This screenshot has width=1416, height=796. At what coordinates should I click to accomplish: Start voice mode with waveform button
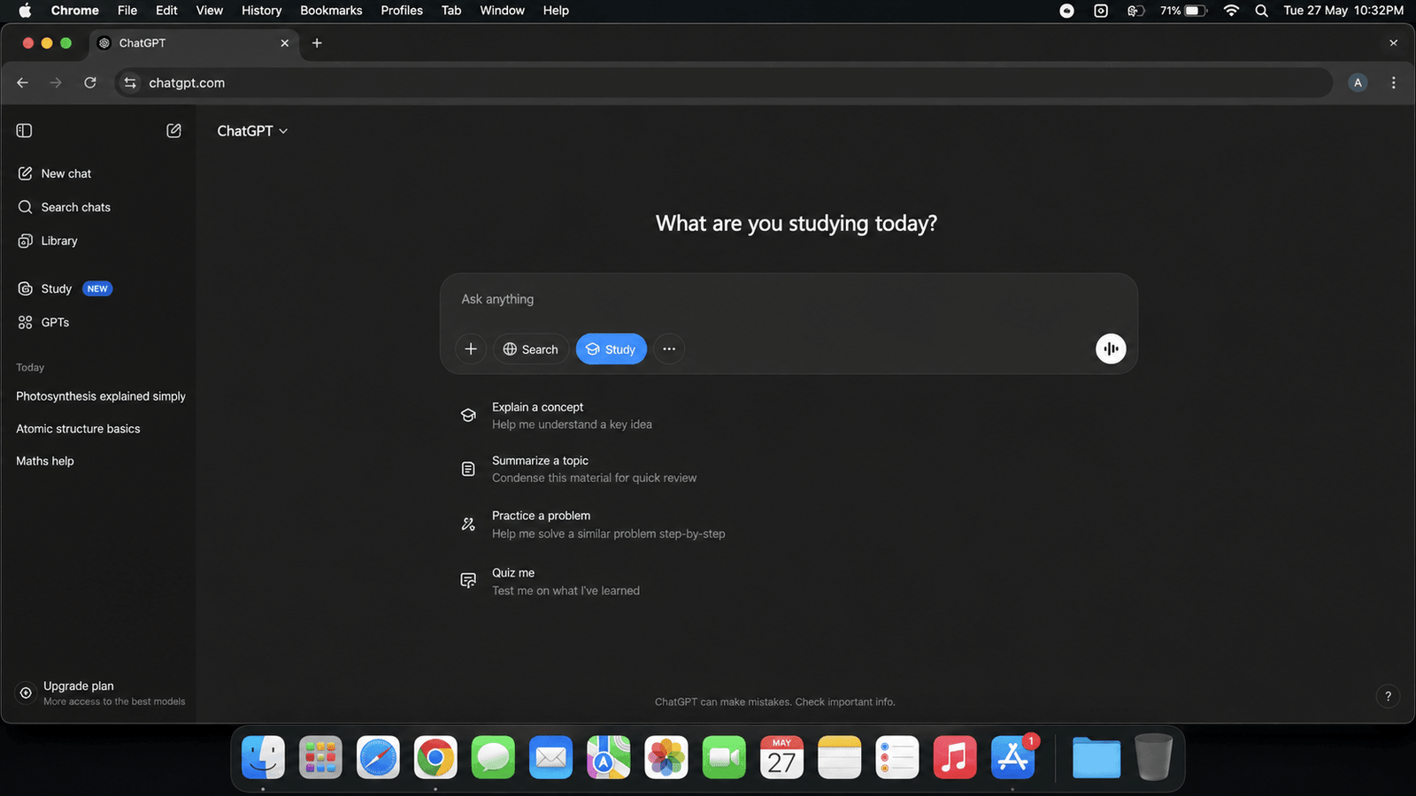tap(1111, 348)
